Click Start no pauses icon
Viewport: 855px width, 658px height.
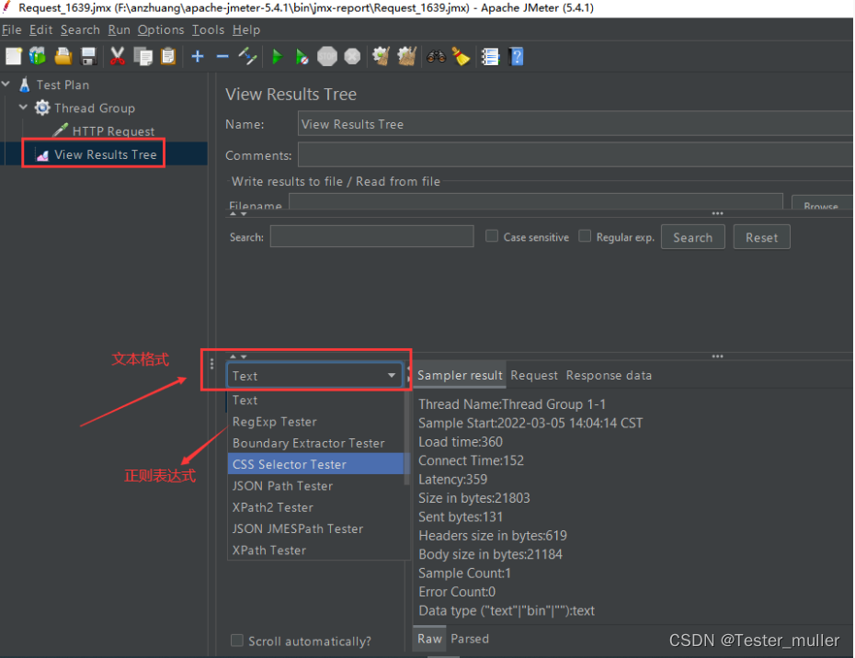coord(302,56)
